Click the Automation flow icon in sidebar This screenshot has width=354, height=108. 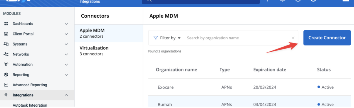coord(6,64)
